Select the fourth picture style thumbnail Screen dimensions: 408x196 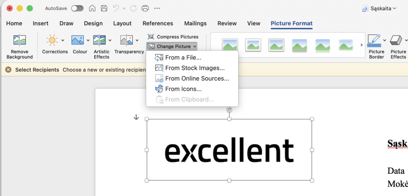pos(300,45)
